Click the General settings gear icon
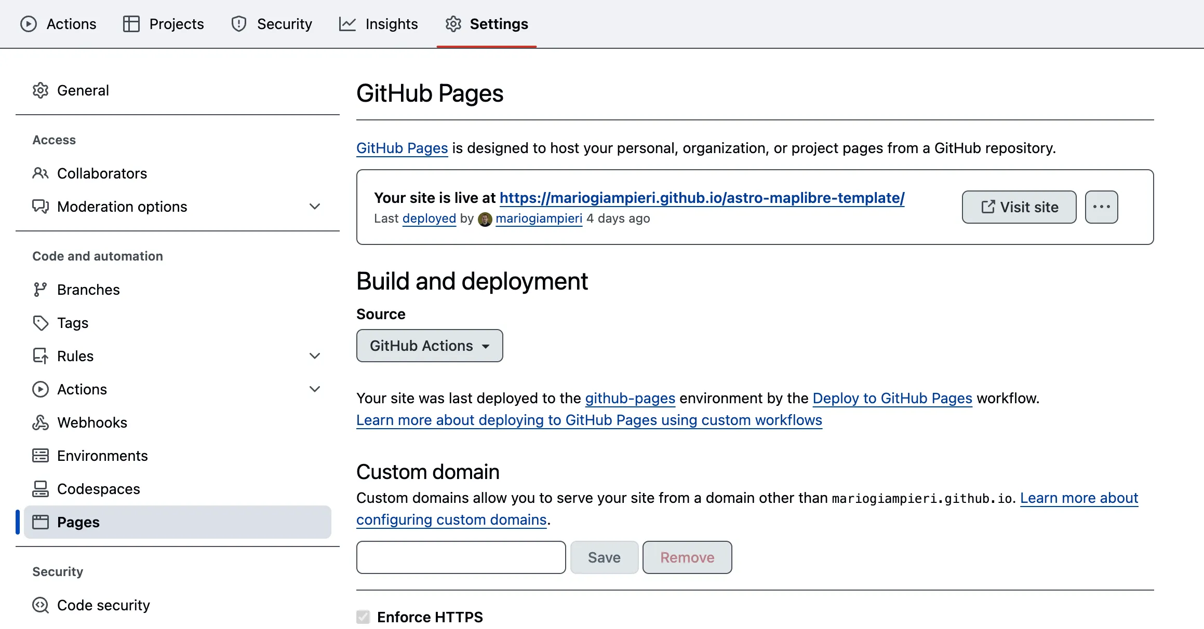This screenshot has width=1204, height=629. click(41, 90)
